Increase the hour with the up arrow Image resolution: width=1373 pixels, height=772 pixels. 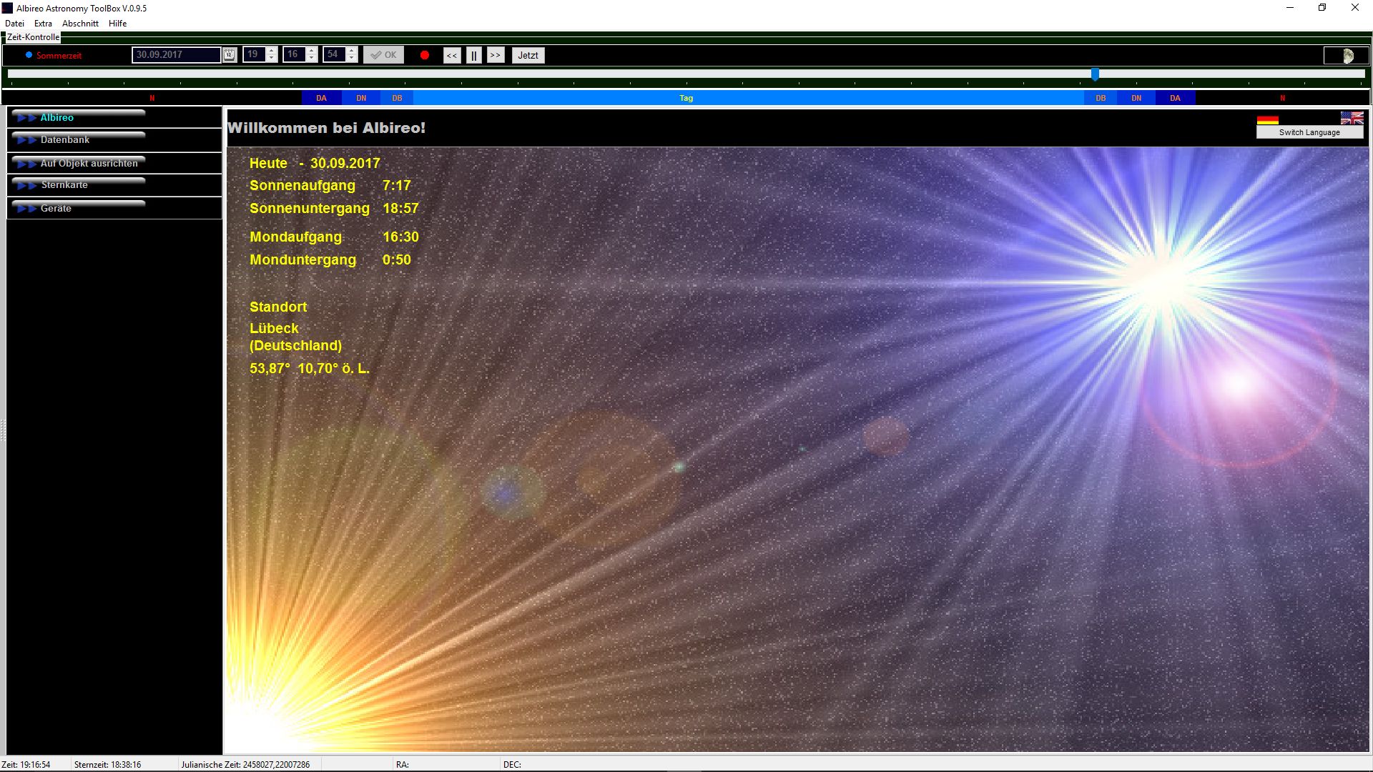tap(272, 51)
